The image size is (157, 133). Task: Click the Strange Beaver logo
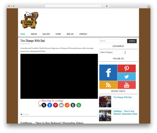30,20
